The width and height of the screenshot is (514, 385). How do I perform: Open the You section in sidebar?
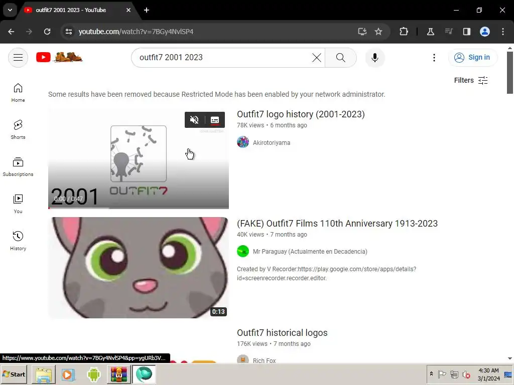pos(18,204)
